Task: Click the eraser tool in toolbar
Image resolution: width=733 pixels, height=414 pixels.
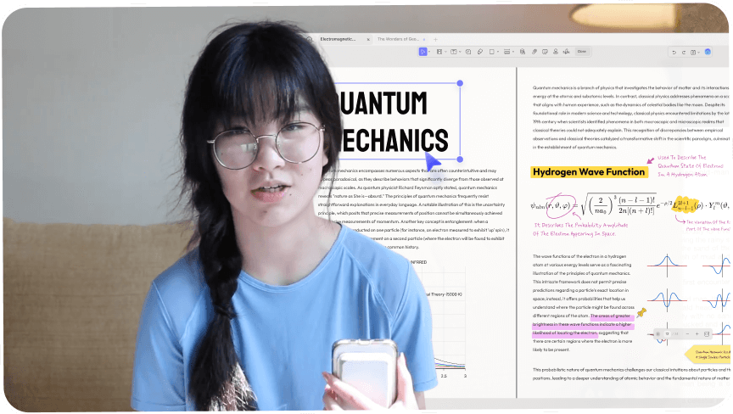Action: point(480,52)
